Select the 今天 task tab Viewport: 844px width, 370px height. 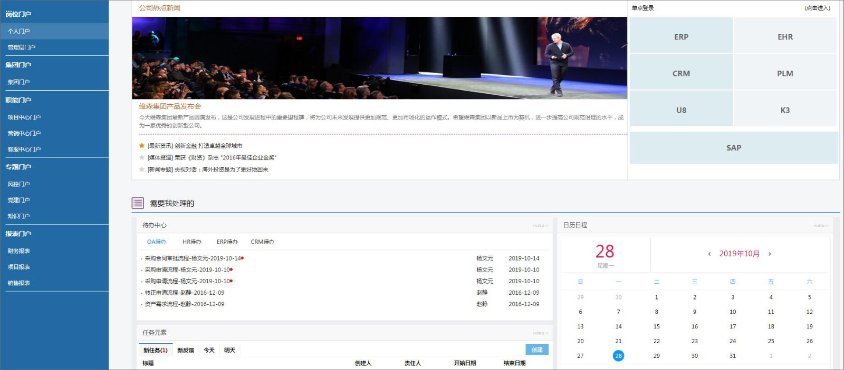pyautogui.click(x=209, y=350)
